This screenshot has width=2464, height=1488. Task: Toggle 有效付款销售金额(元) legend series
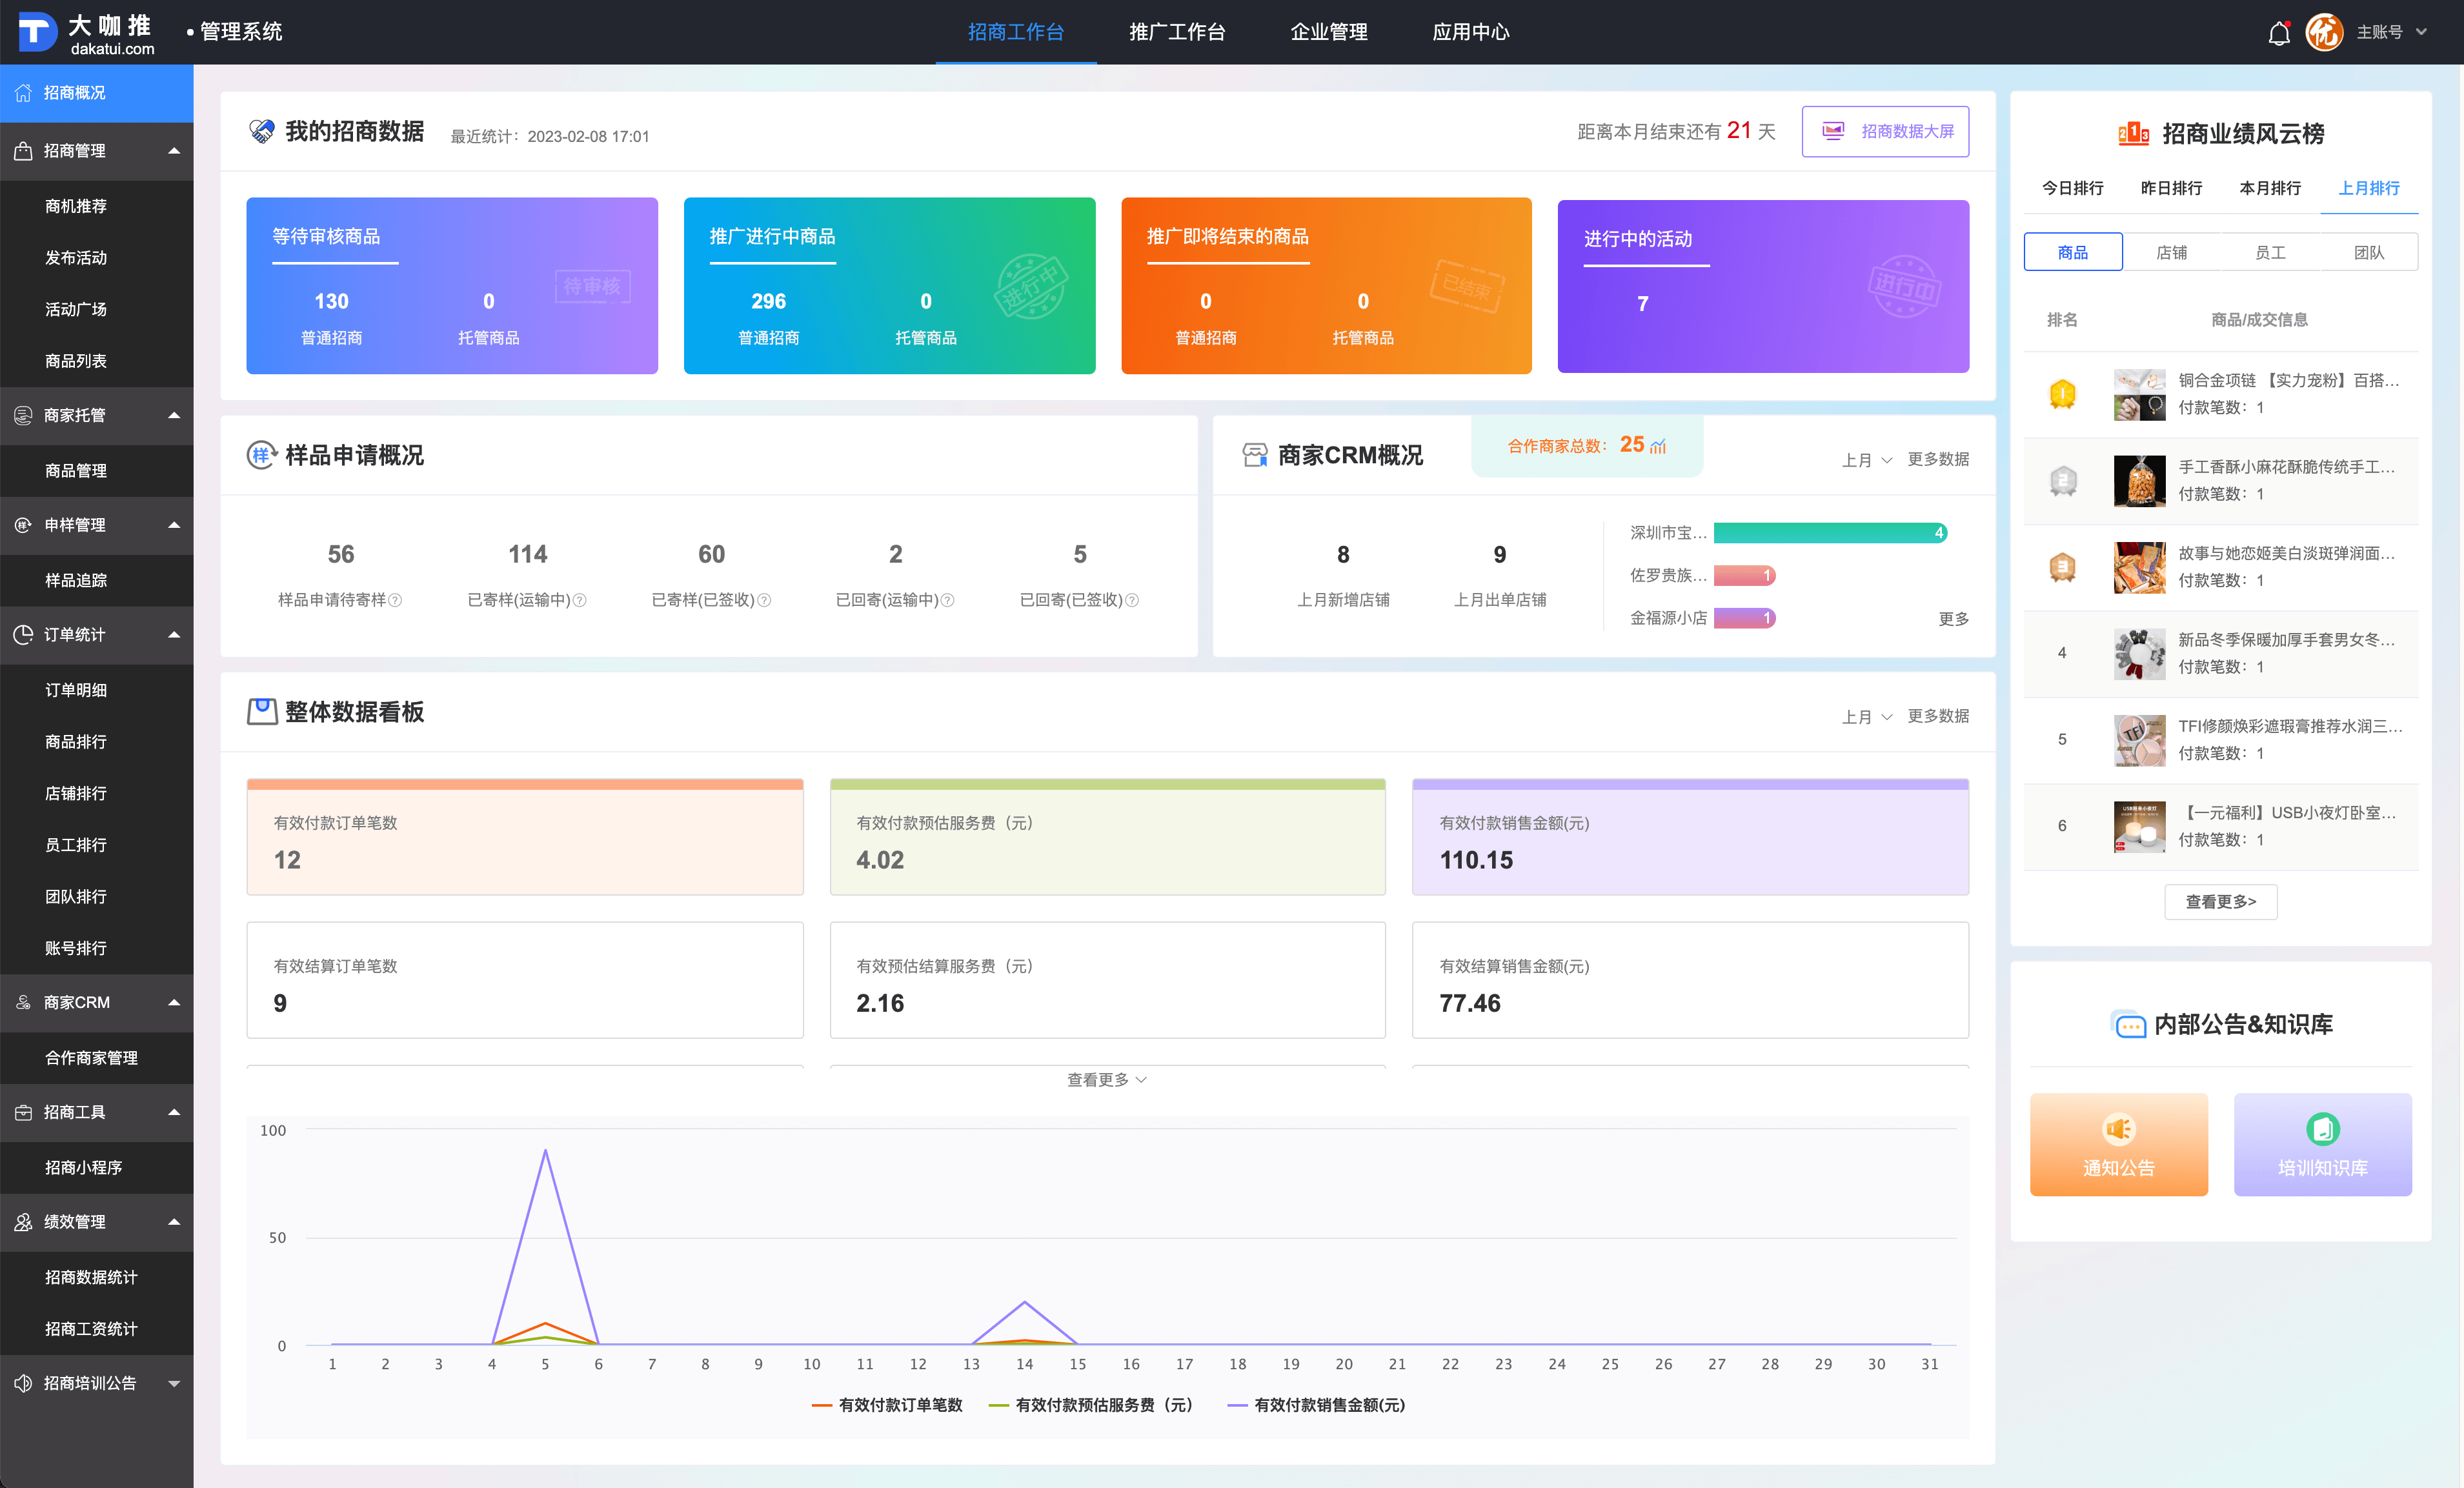click(x=1316, y=1405)
